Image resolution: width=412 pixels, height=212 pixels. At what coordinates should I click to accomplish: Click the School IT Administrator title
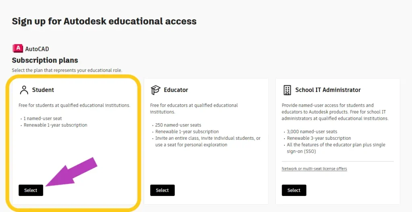(x=328, y=90)
